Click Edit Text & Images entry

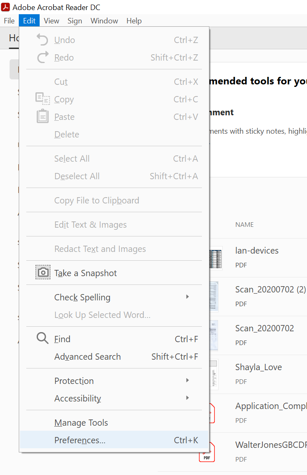click(114, 224)
